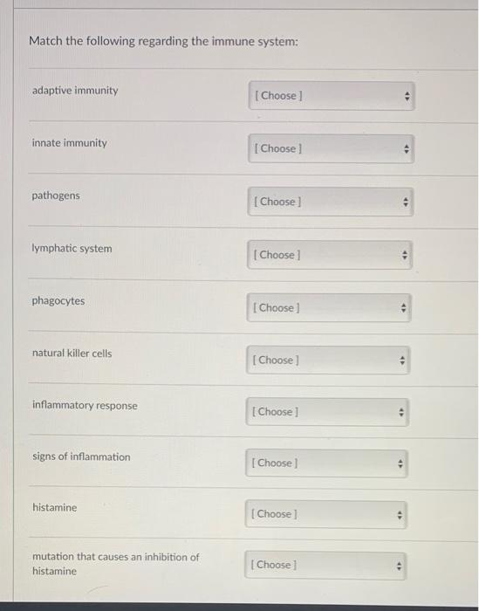
Task: Open the pathogens Choose dropdown
Action: tap(330, 202)
